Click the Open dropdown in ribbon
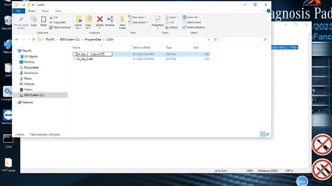Viewport: 332px width, 186px height. pos(172,17)
